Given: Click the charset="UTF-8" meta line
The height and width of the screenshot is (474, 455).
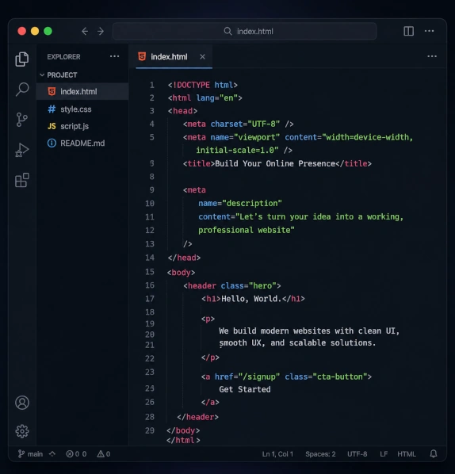Looking at the screenshot, I should [239, 124].
